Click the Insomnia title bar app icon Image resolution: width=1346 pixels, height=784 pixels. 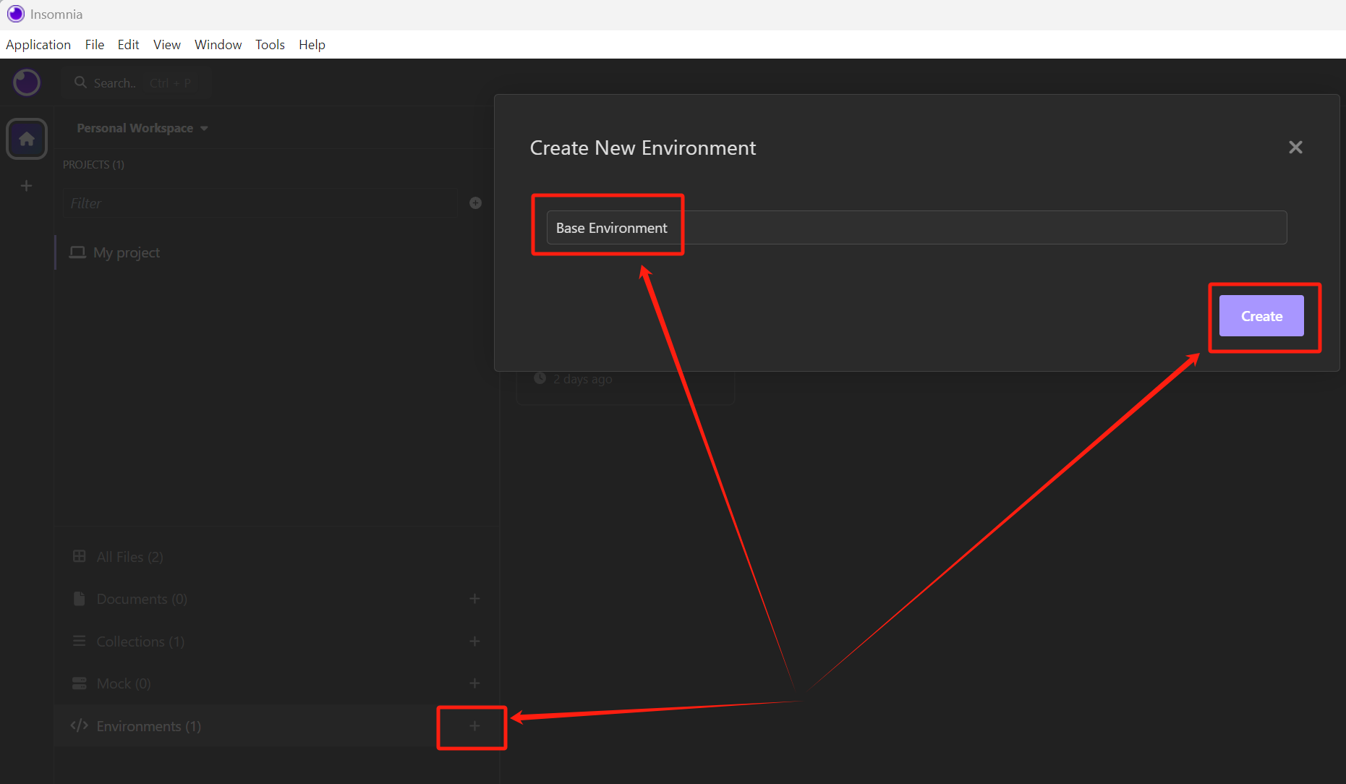click(x=15, y=14)
